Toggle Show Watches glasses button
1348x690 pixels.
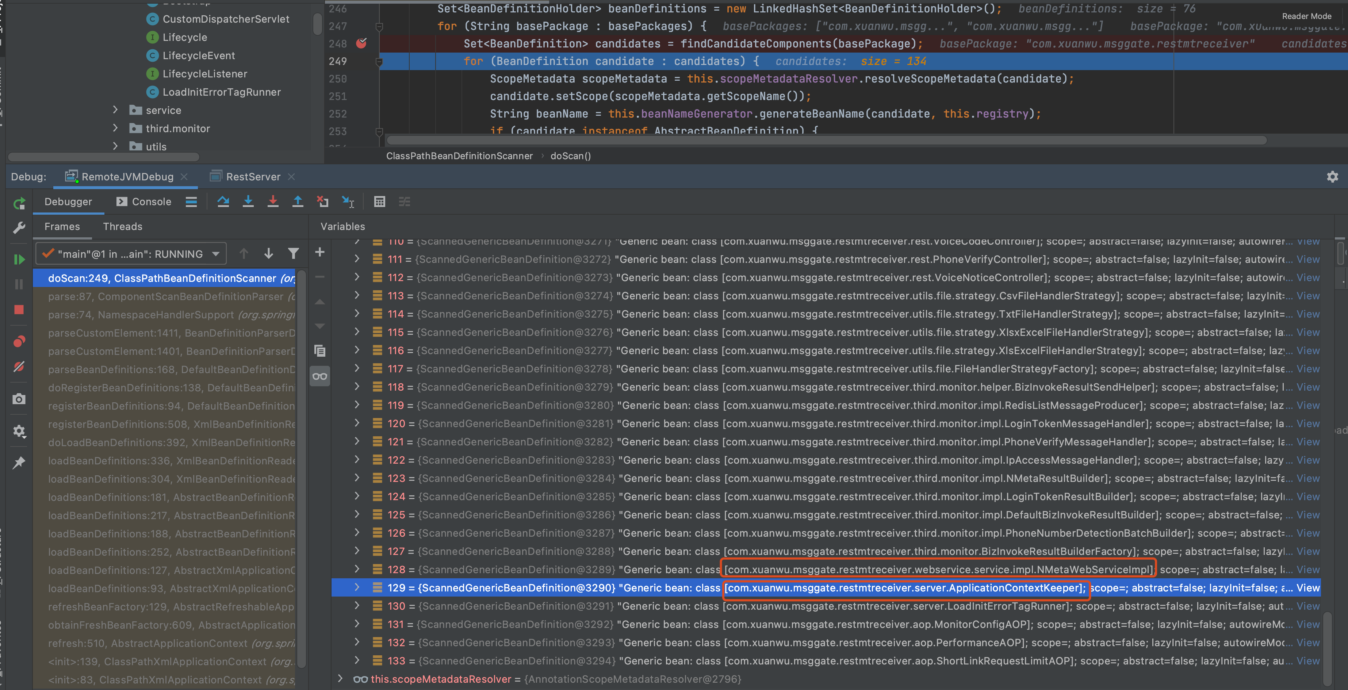[320, 376]
